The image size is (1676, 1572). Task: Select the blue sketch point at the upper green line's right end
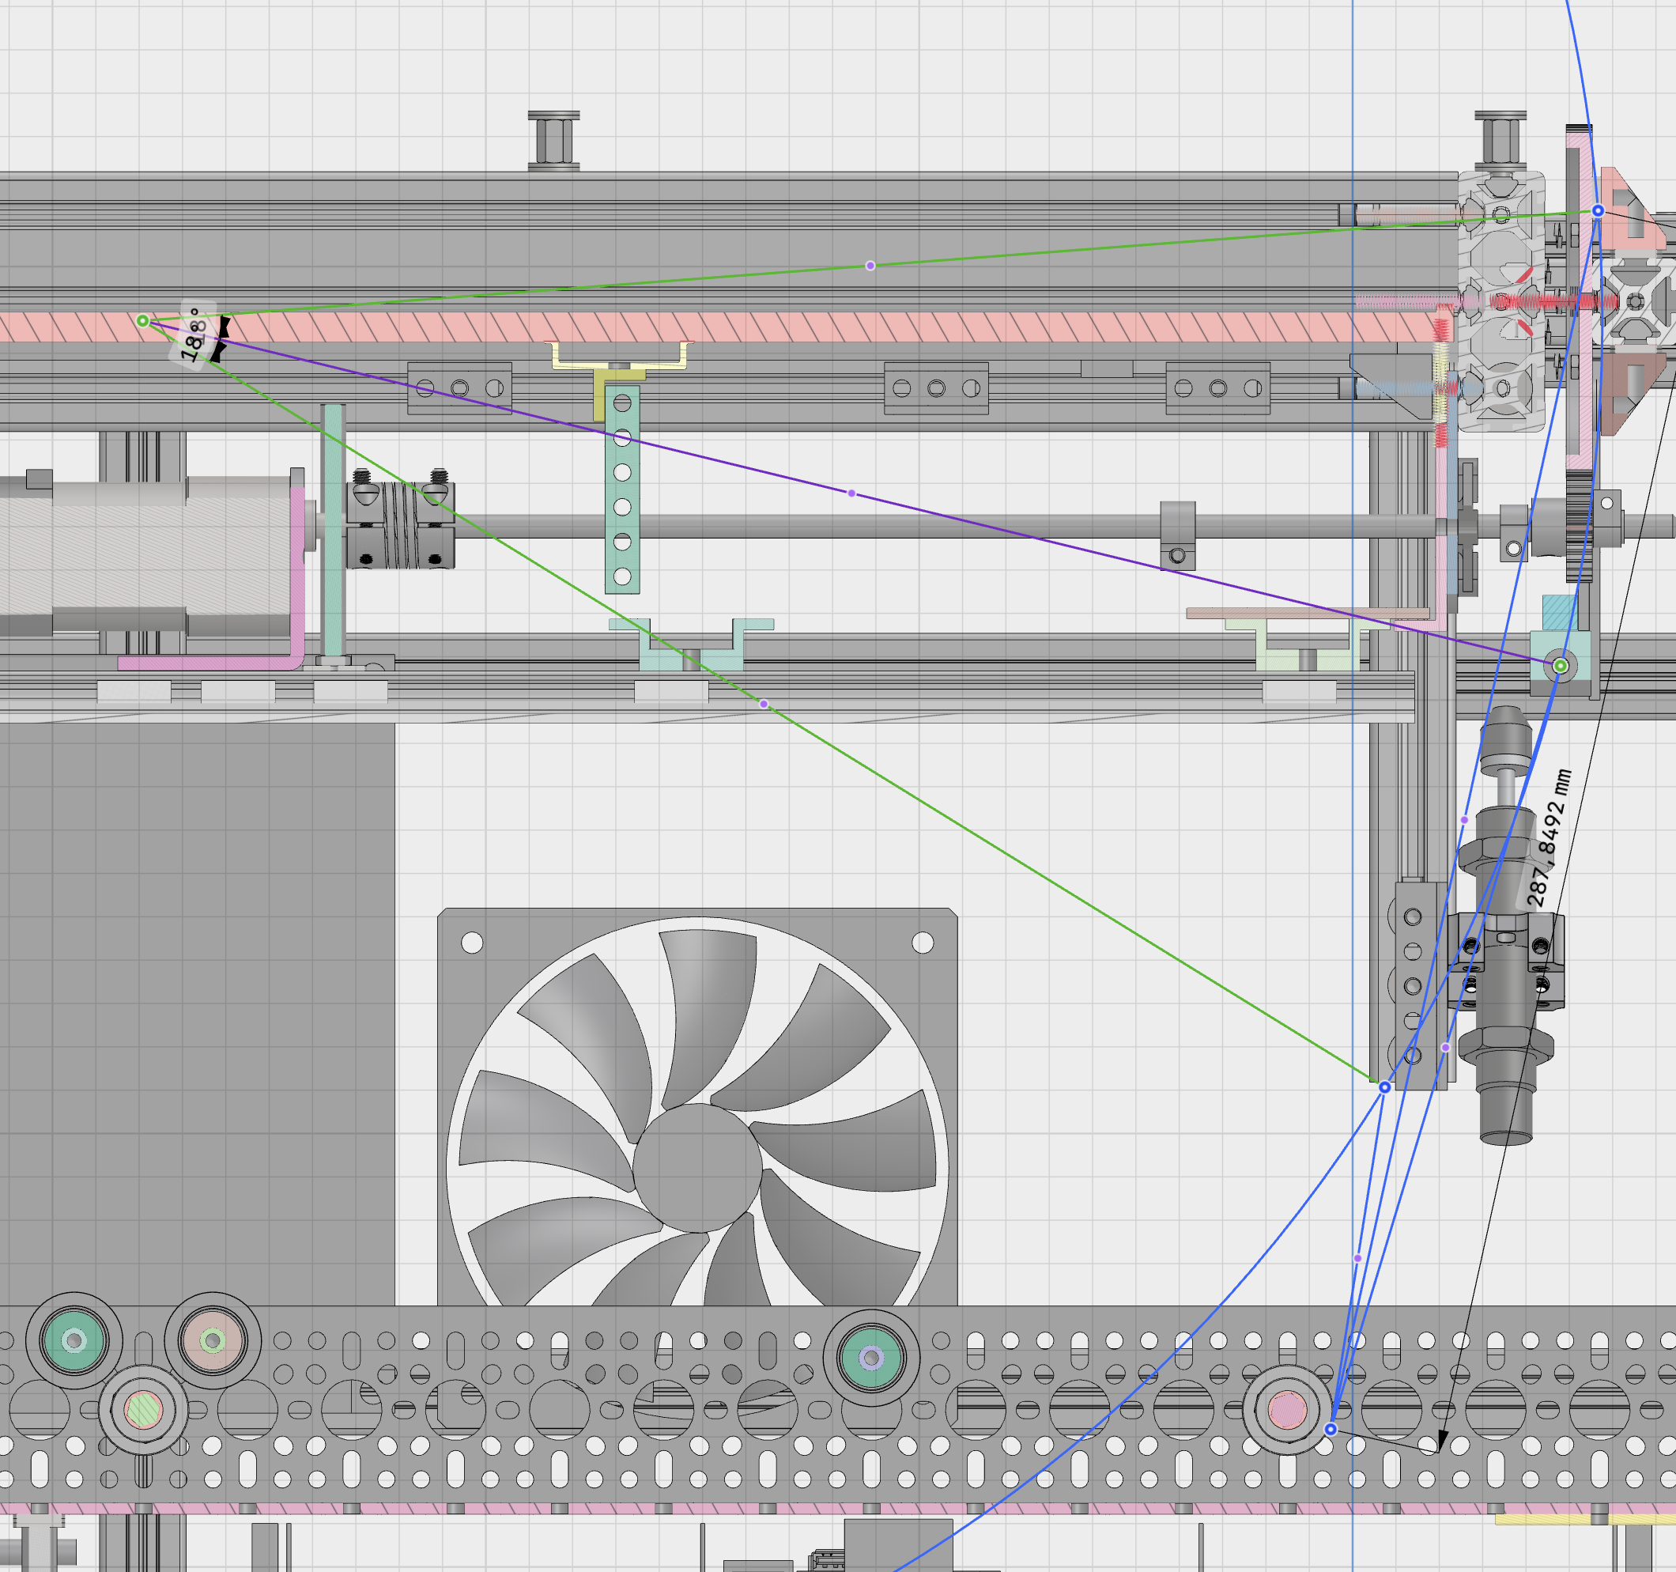pos(1598,210)
